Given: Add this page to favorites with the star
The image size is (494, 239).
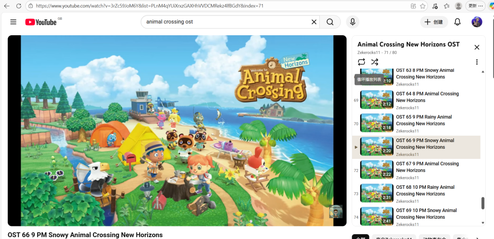Looking at the screenshot, I should (x=422, y=6).
